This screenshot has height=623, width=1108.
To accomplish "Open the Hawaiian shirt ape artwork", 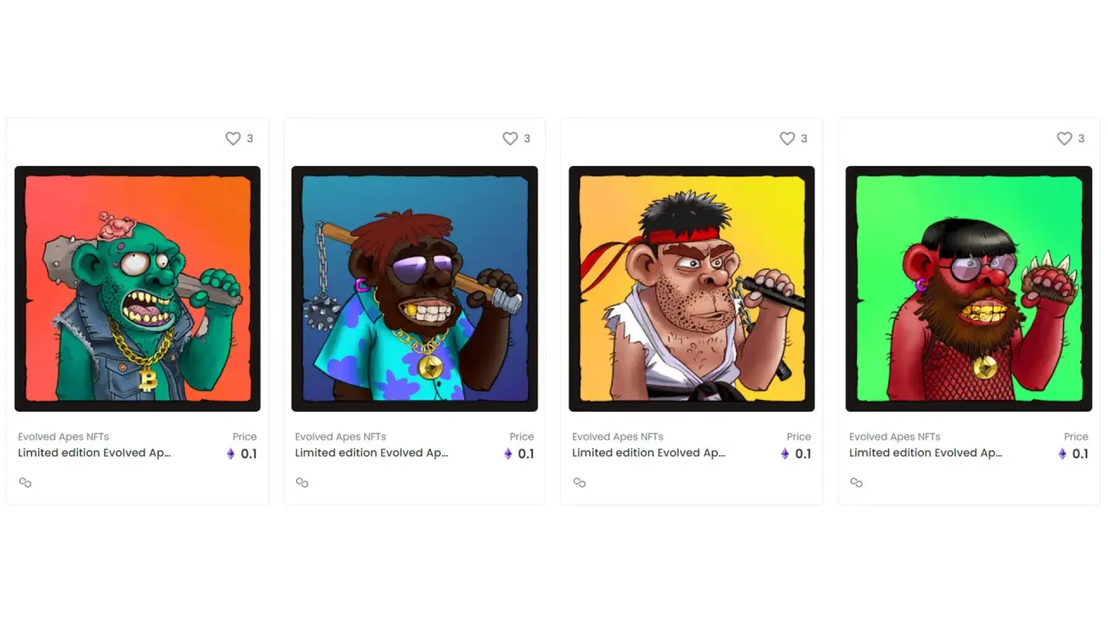I will click(415, 289).
